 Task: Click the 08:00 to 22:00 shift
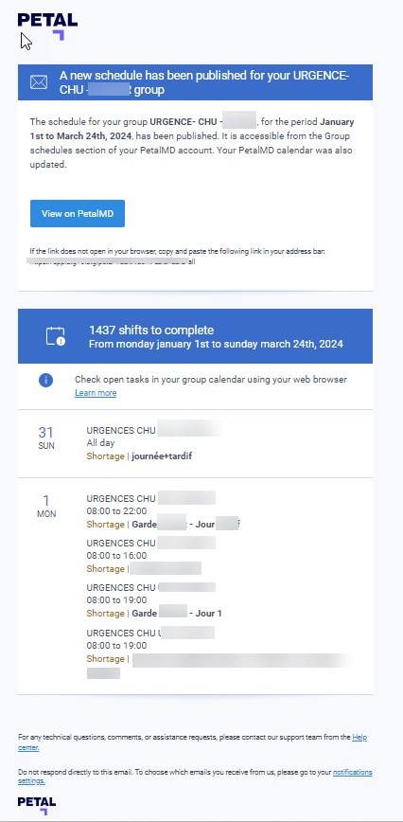coord(116,511)
